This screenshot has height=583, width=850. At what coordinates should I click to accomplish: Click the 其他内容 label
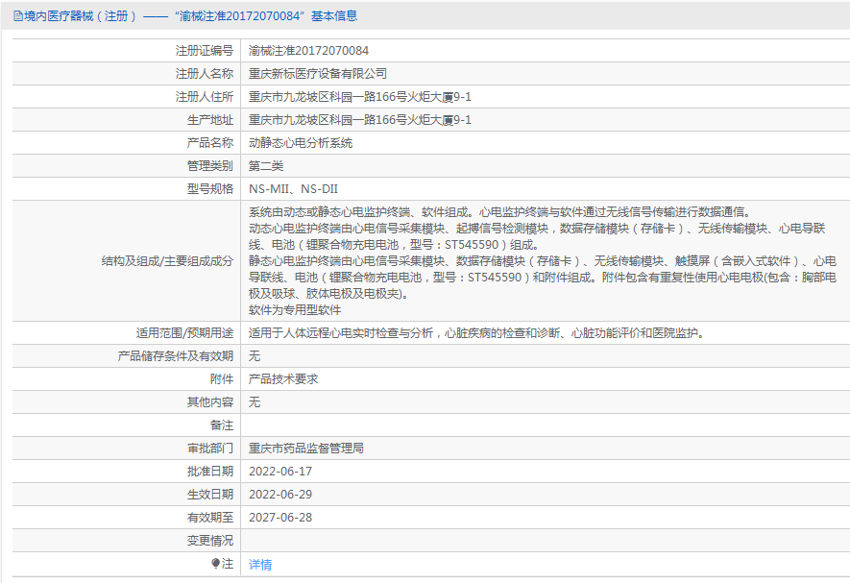pyautogui.click(x=210, y=401)
